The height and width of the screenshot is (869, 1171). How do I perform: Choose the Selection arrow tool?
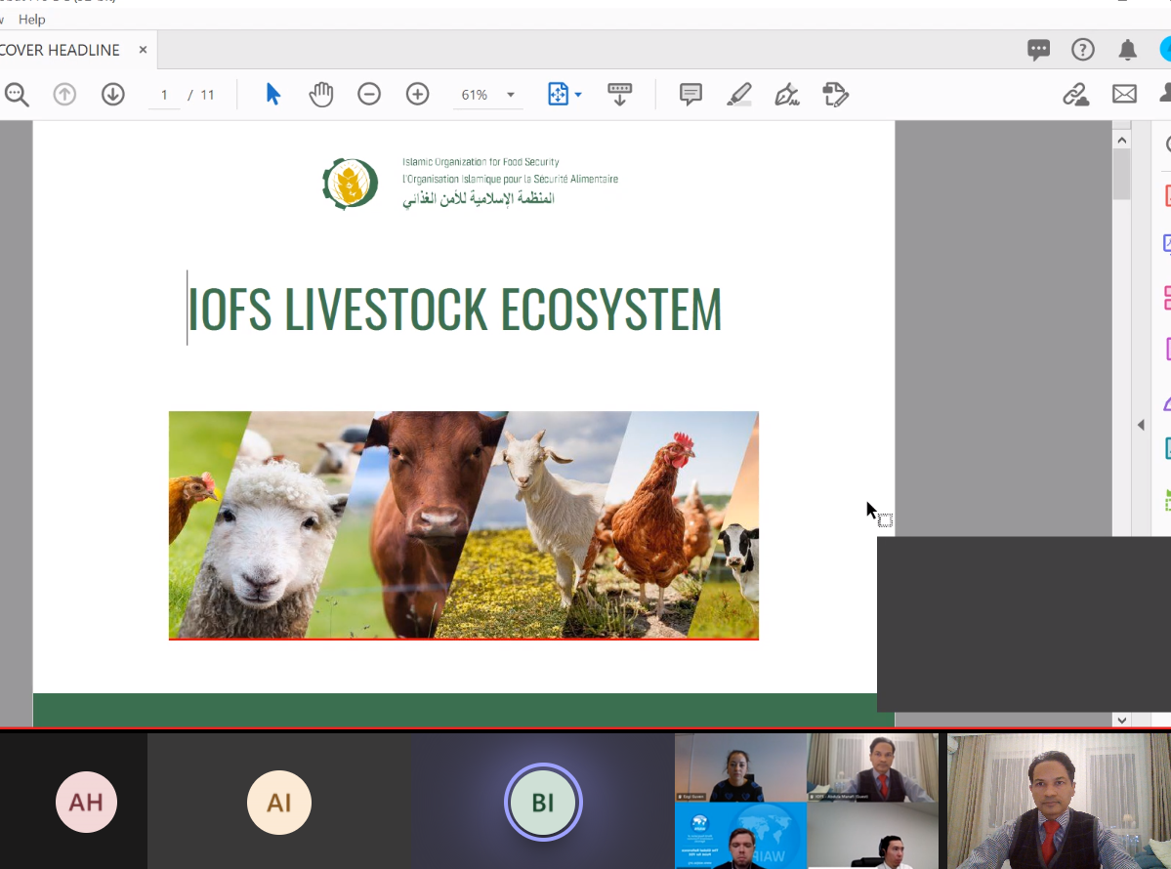click(x=272, y=94)
